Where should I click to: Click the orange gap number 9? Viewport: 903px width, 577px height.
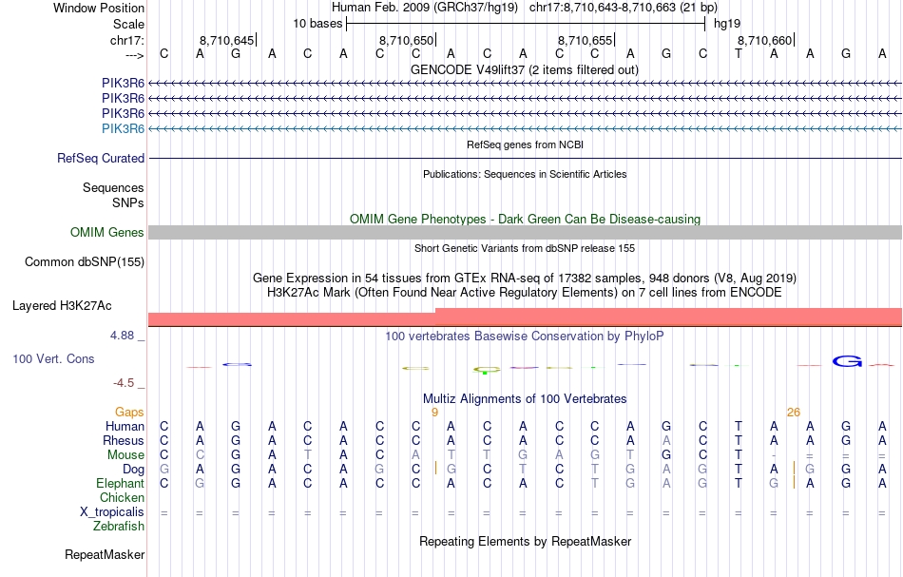(434, 413)
